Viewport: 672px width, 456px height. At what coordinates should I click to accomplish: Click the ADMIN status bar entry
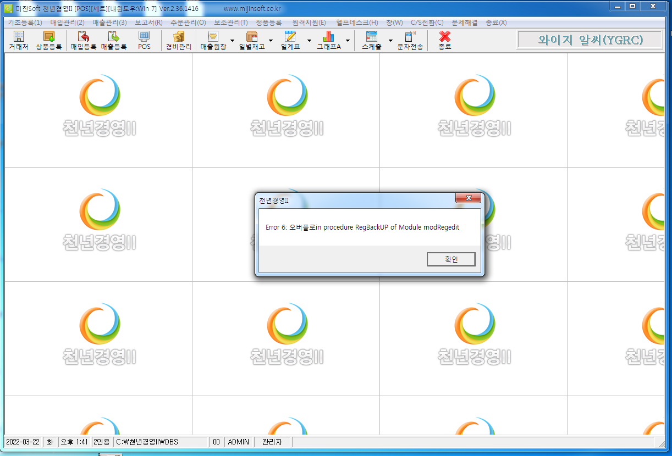click(238, 442)
